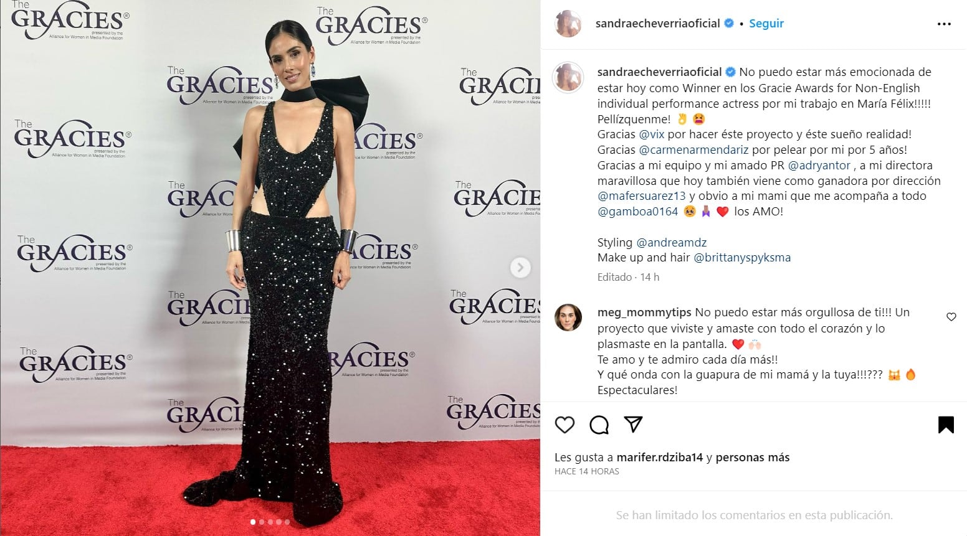Share the post using the paper plane icon
Viewport: 967px width, 536px height.
633,424
